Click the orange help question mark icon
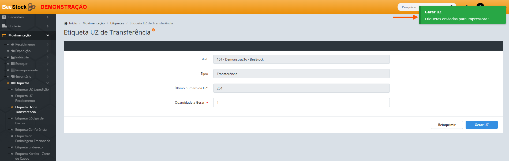 [x=154, y=30]
